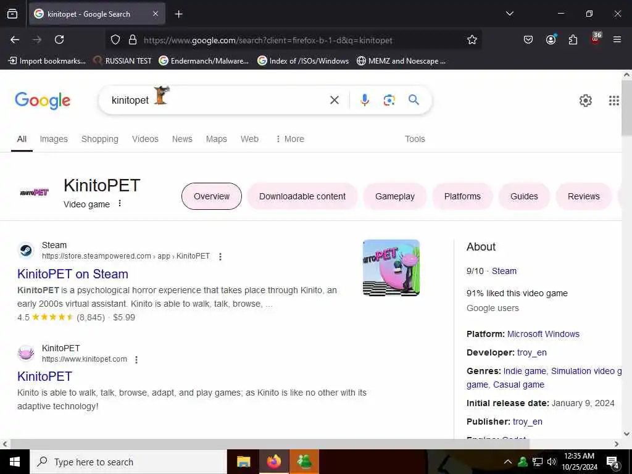Open the troy_en developer link
632x474 pixels.
531,352
